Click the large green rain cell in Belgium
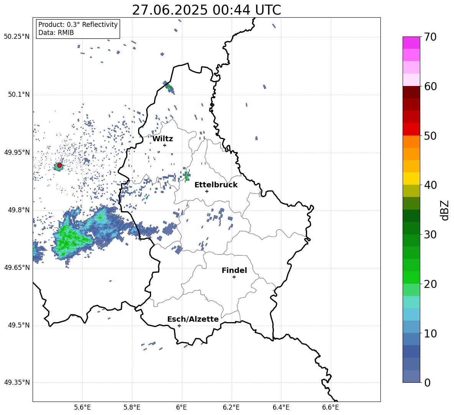The width and height of the screenshot is (454, 415). [71, 239]
